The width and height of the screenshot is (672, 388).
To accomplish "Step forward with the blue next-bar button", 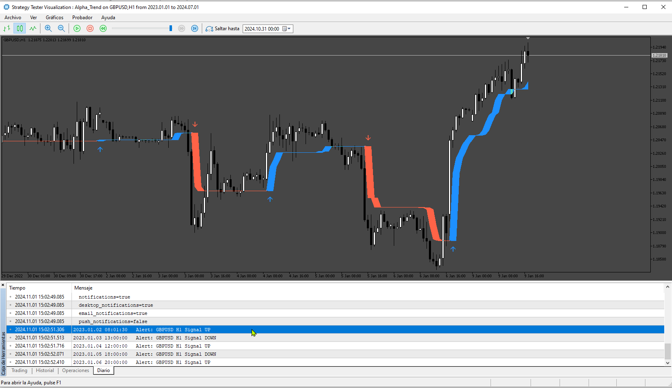I will tap(195, 28).
